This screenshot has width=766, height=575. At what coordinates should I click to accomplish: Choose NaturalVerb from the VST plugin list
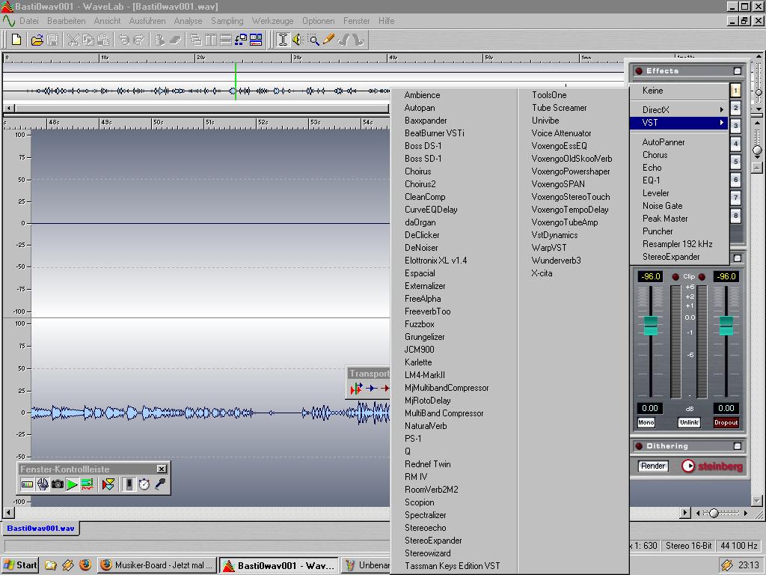453,426
